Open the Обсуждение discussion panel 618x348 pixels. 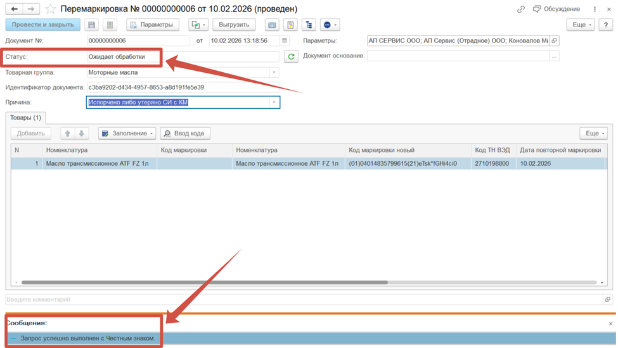click(x=556, y=9)
